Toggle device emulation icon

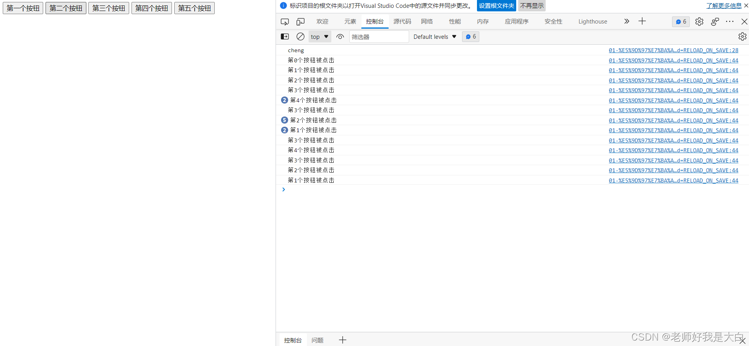(300, 22)
